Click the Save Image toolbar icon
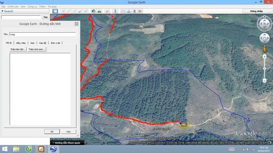273x153 pixels. click(x=134, y=11)
